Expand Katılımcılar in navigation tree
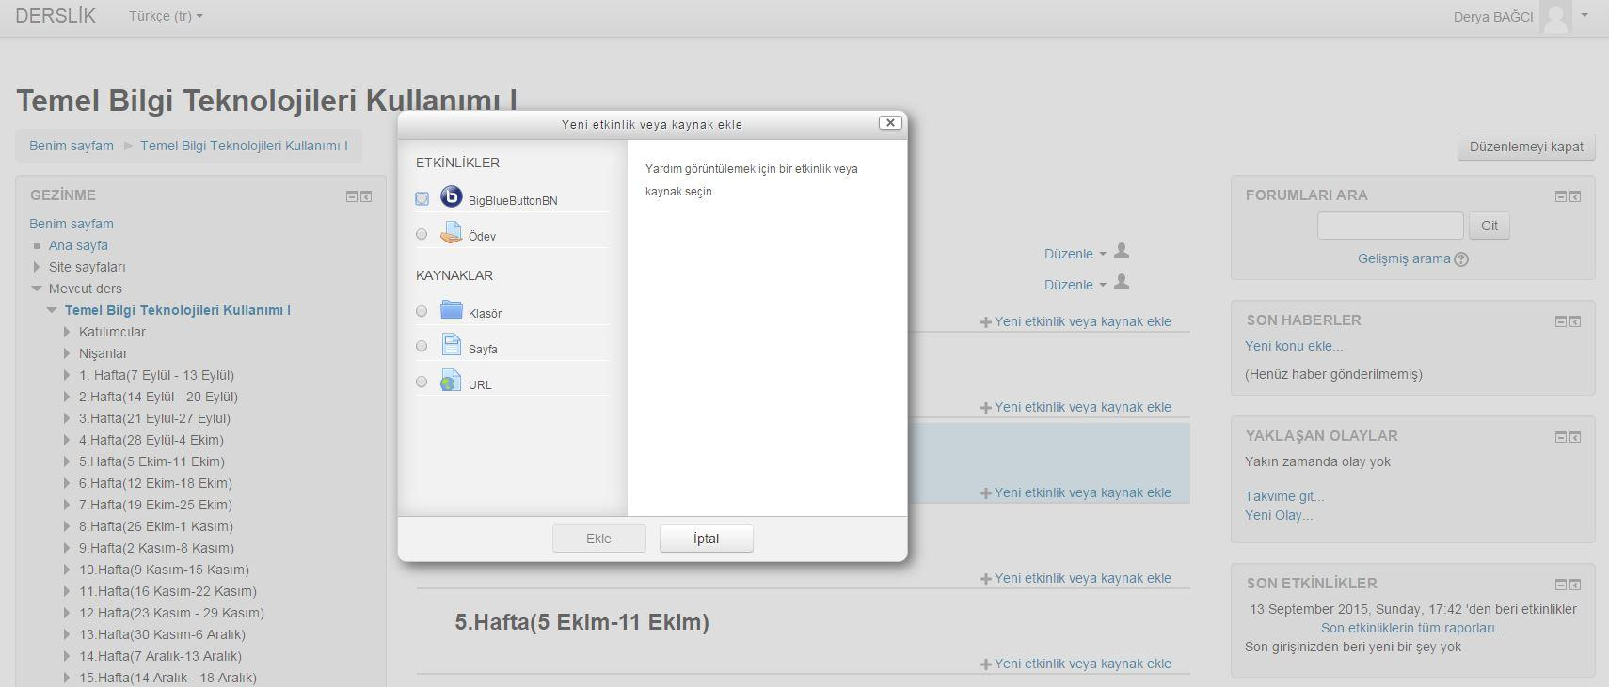Image resolution: width=1609 pixels, height=687 pixels. (67, 332)
